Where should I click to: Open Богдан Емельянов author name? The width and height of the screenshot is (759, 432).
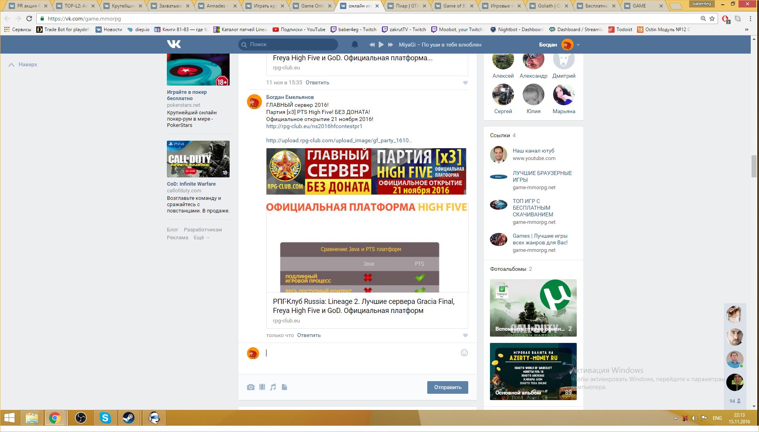[x=290, y=97]
